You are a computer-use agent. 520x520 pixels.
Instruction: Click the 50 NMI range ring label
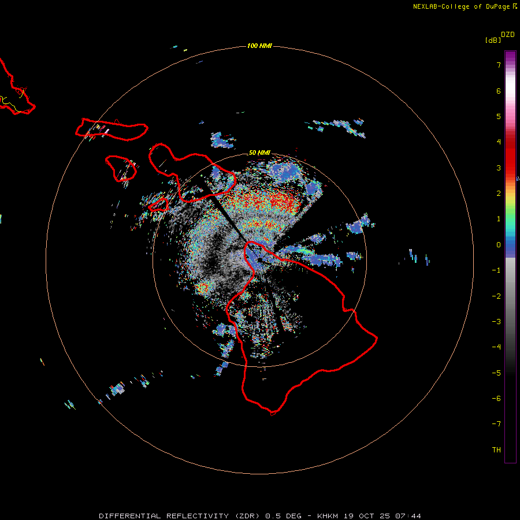[x=259, y=153]
